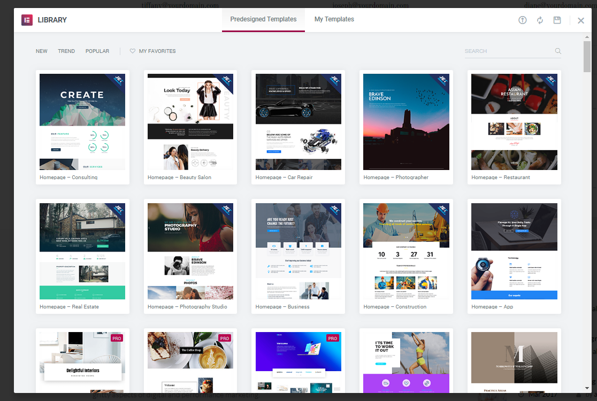597x401 pixels.
Task: Sort templates by POPULAR
Action: point(97,51)
